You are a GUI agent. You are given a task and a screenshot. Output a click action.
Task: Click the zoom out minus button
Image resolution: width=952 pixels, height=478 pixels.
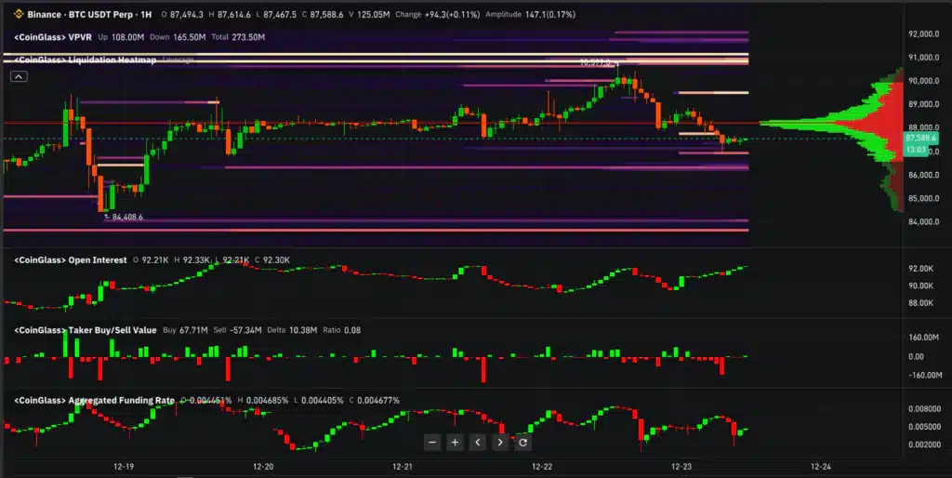(431, 443)
